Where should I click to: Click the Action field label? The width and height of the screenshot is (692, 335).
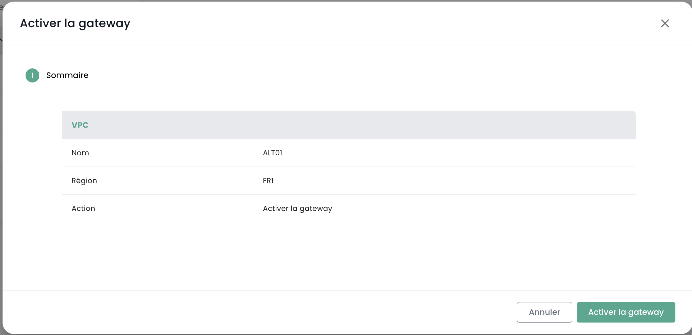click(83, 209)
